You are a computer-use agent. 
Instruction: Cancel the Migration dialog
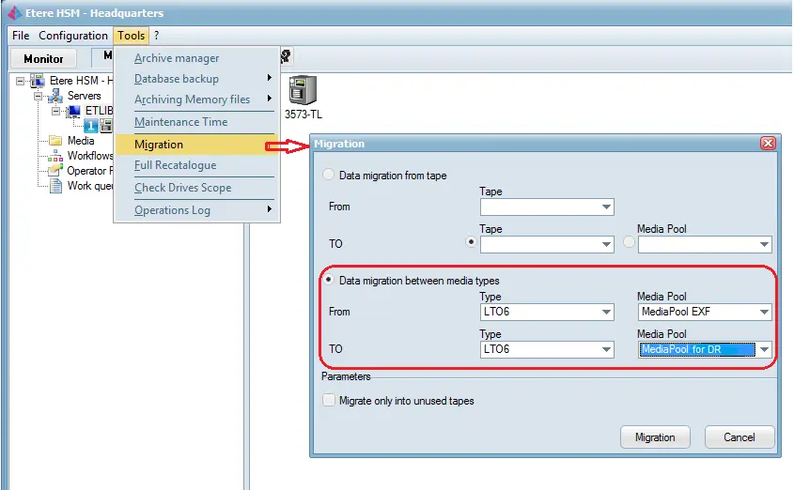(x=739, y=437)
